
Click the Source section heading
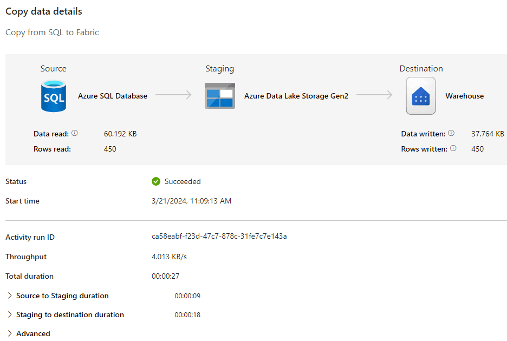pos(53,69)
